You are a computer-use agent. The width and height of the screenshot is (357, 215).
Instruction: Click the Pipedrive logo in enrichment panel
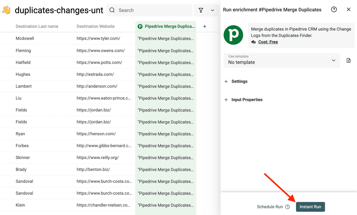[x=233, y=35]
